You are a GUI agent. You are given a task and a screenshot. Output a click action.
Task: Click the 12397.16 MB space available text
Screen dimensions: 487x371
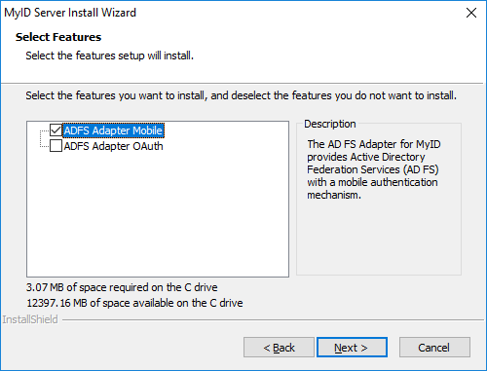[x=134, y=303]
